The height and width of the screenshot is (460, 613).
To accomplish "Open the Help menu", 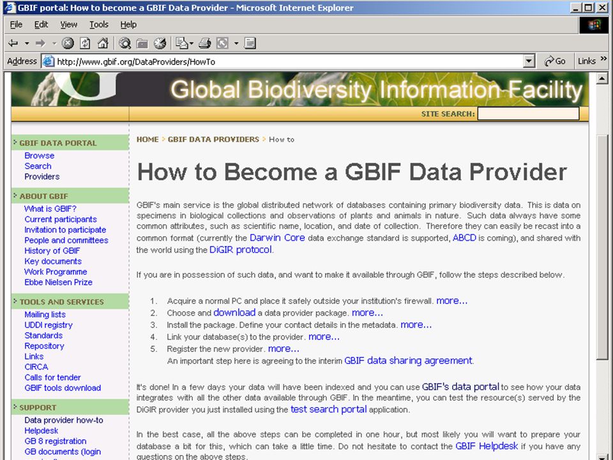I will (128, 25).
